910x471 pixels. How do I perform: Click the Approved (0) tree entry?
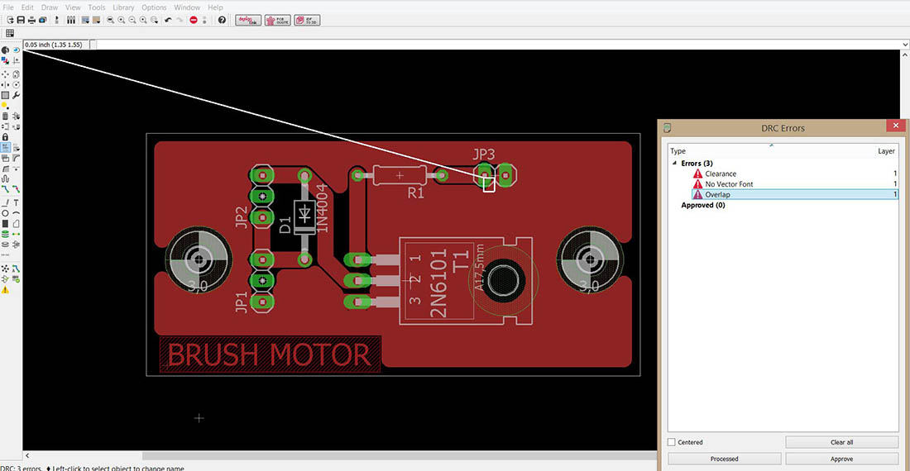pos(703,205)
